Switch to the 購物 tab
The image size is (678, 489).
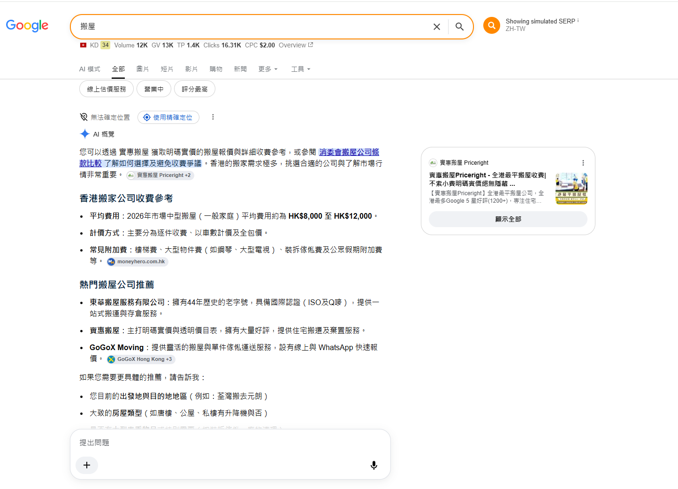(216, 69)
